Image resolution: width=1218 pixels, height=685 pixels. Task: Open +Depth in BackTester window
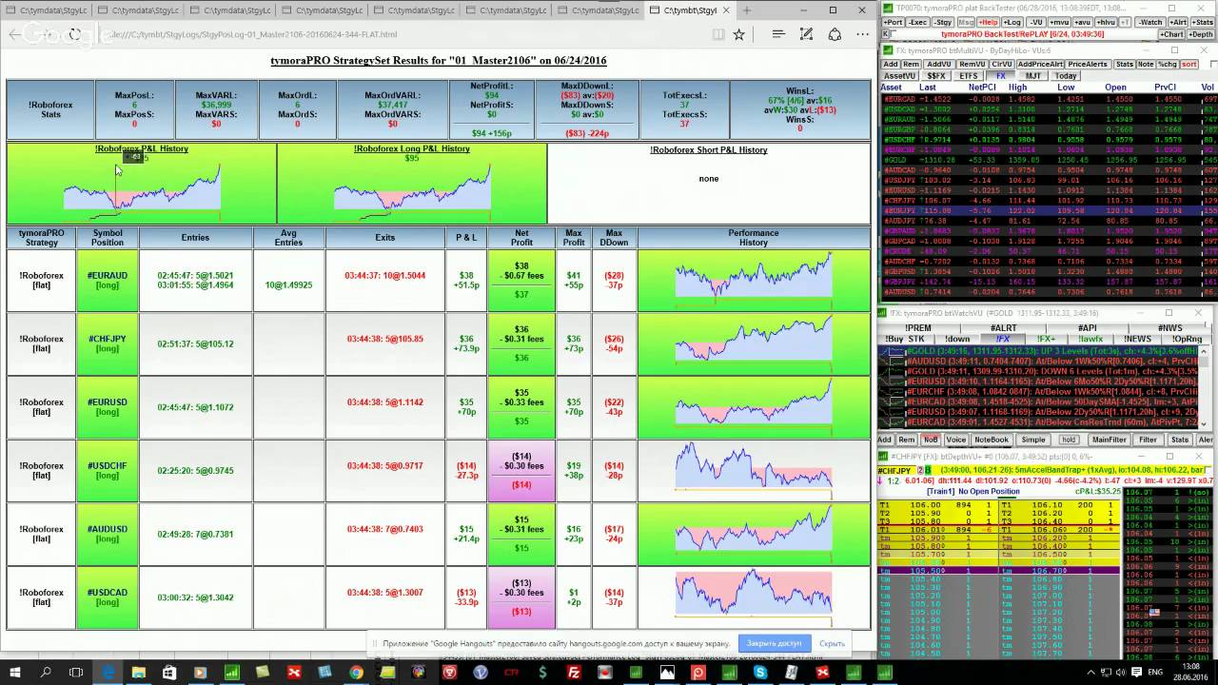(x=1202, y=34)
